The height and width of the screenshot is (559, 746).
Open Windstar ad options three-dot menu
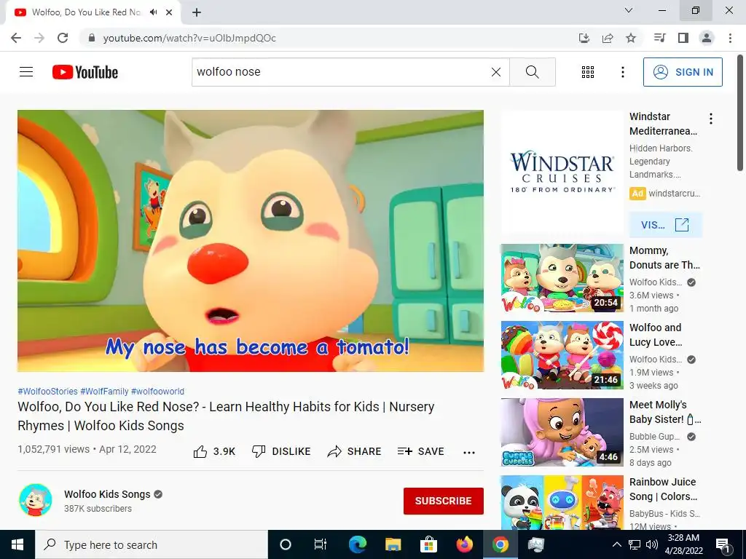(711, 119)
